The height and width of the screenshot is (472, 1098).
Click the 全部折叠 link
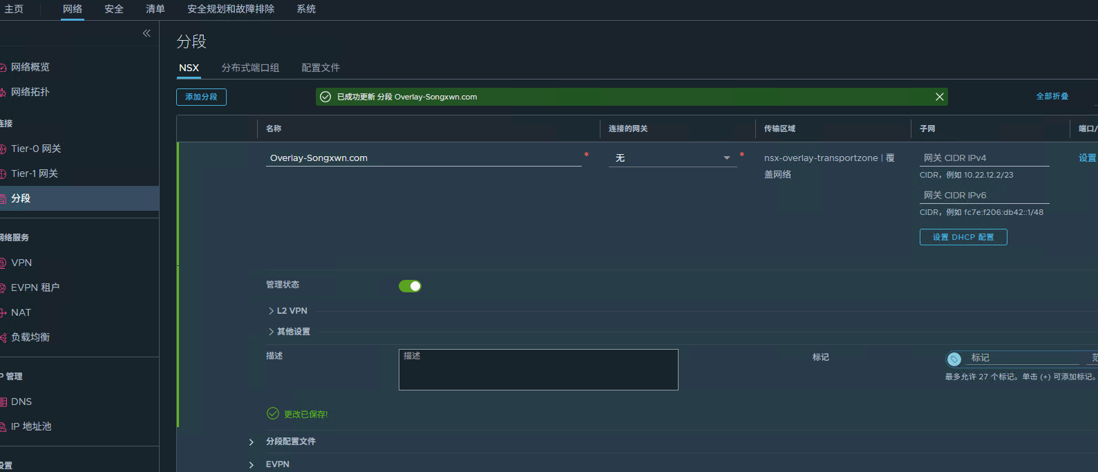pyautogui.click(x=1052, y=97)
